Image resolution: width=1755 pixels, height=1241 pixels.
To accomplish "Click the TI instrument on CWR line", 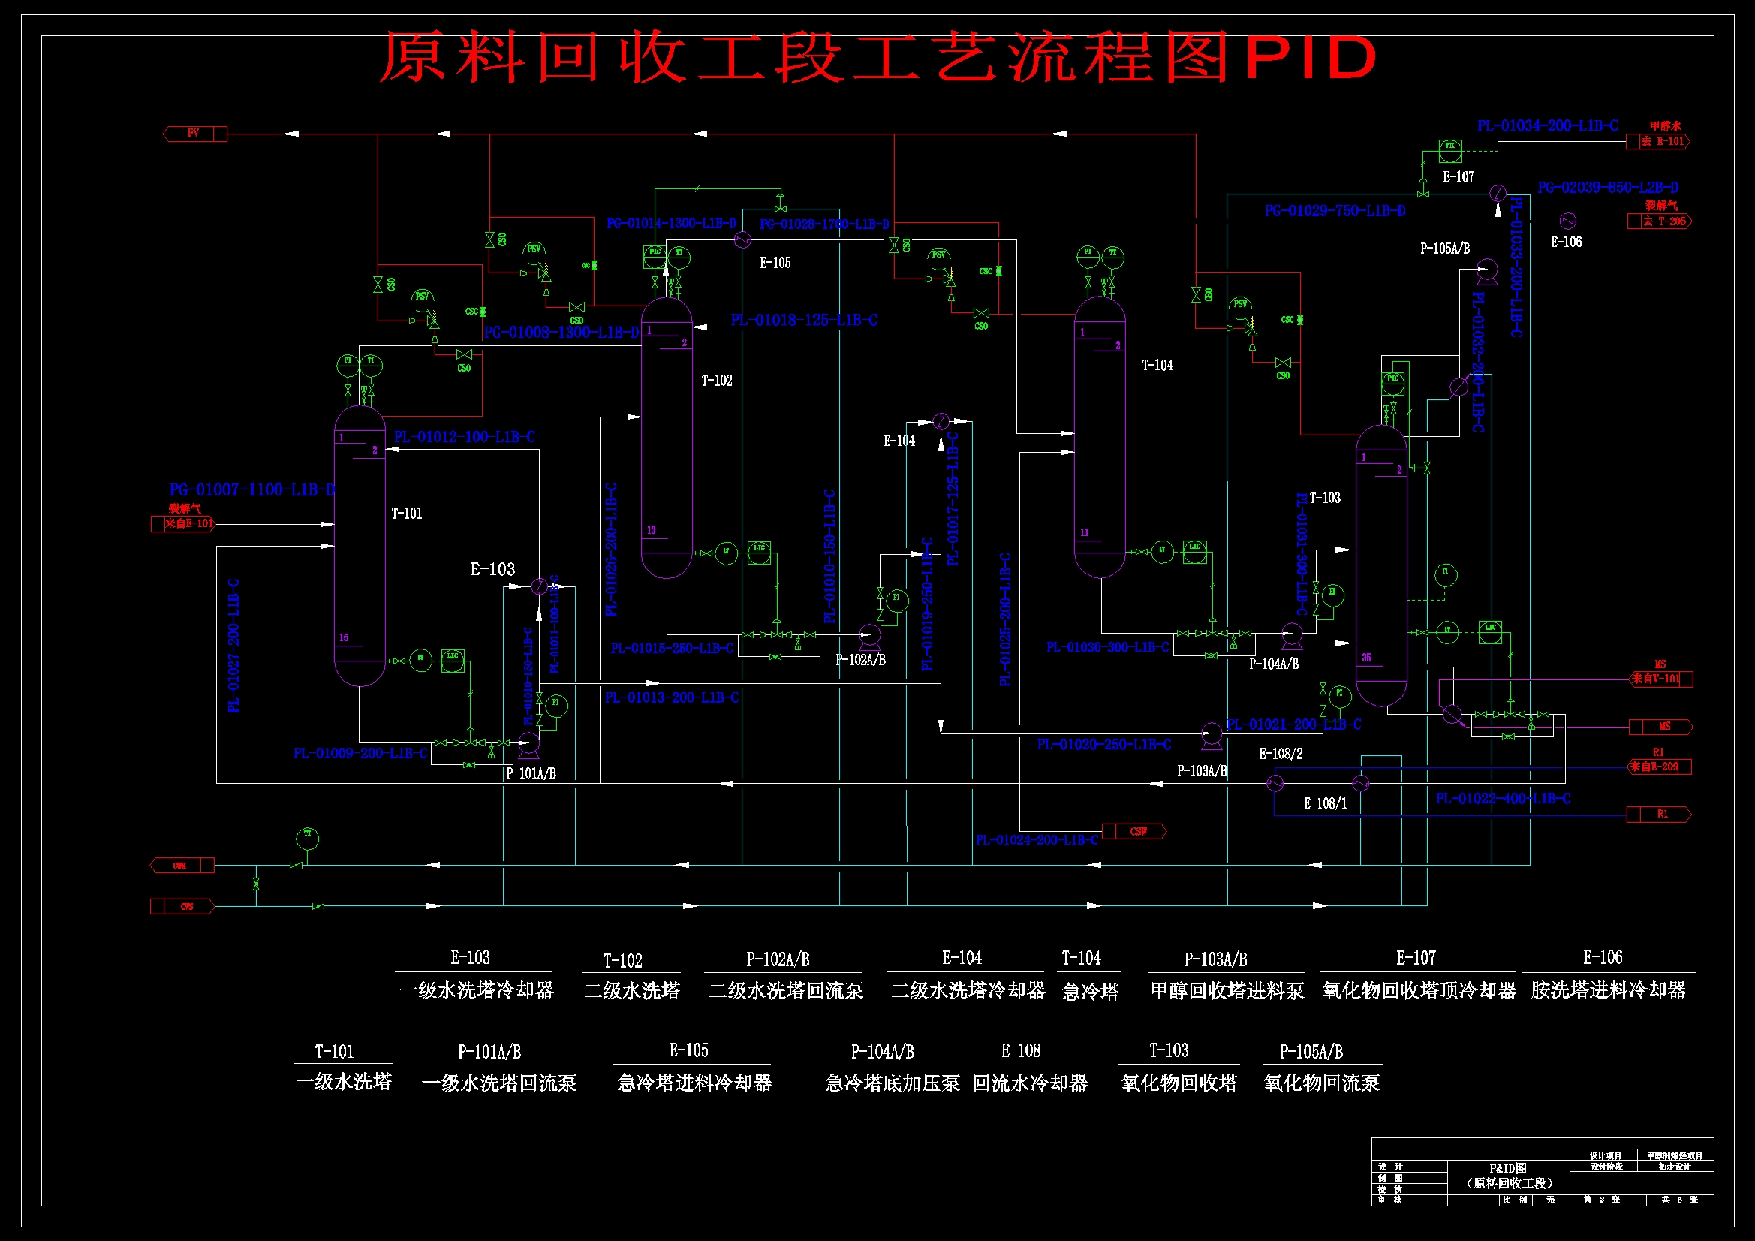I will click(x=307, y=839).
